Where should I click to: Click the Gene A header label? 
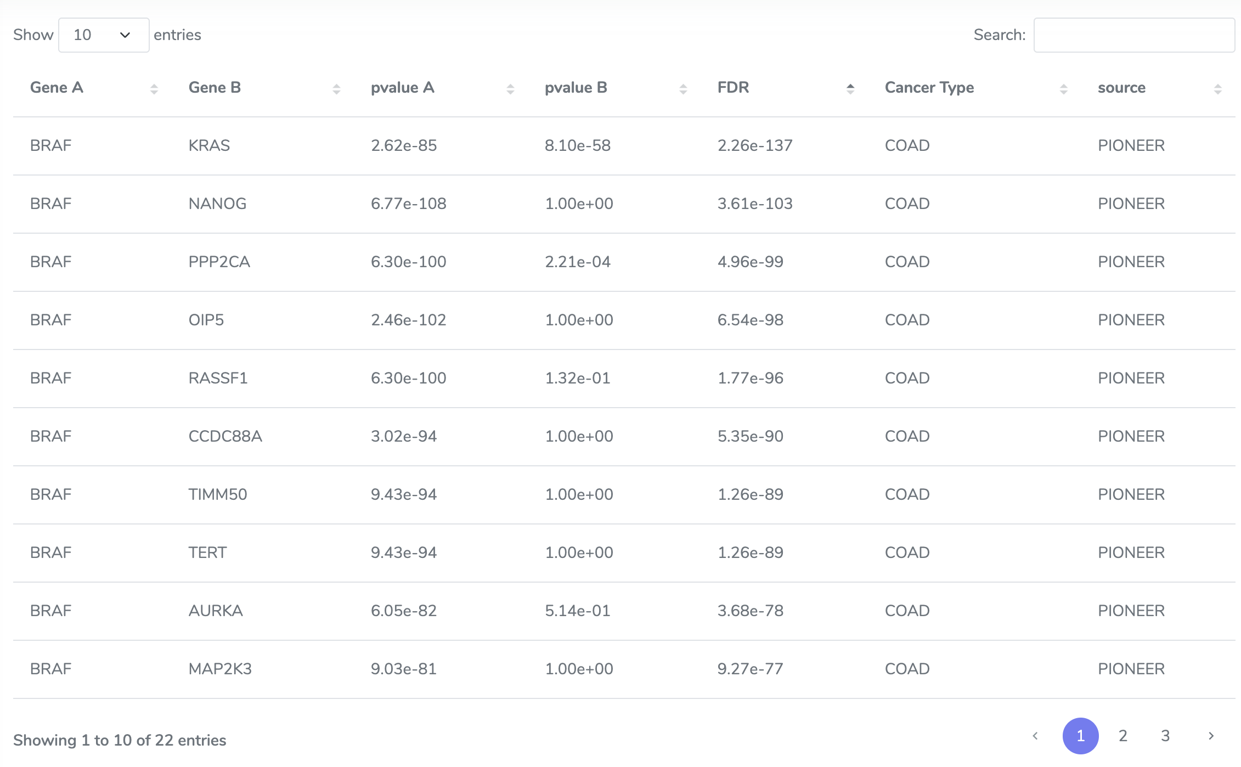[57, 88]
